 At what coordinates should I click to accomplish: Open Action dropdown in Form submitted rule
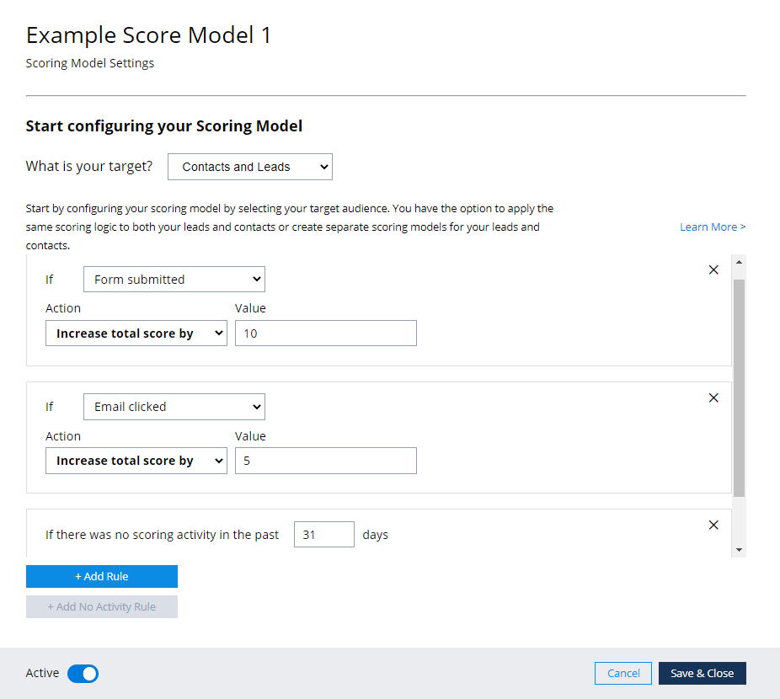click(x=136, y=333)
